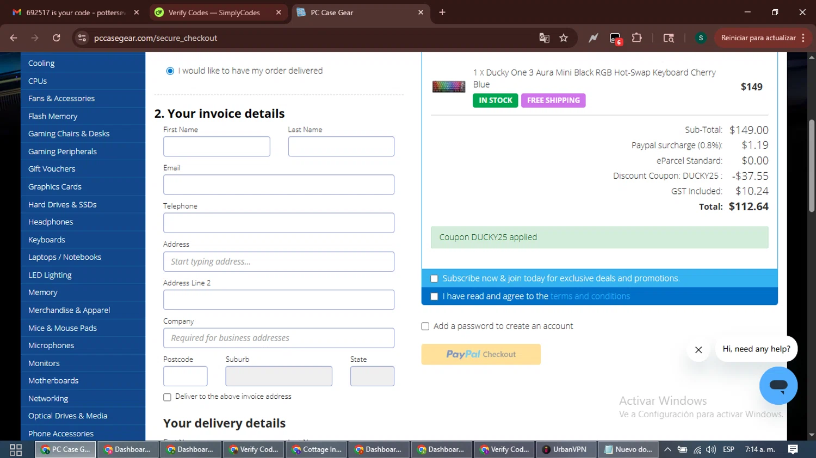Screen dimensions: 816x458
Task: Open the 'Cottage In...' Chrome taskbar window
Action: (x=317, y=449)
